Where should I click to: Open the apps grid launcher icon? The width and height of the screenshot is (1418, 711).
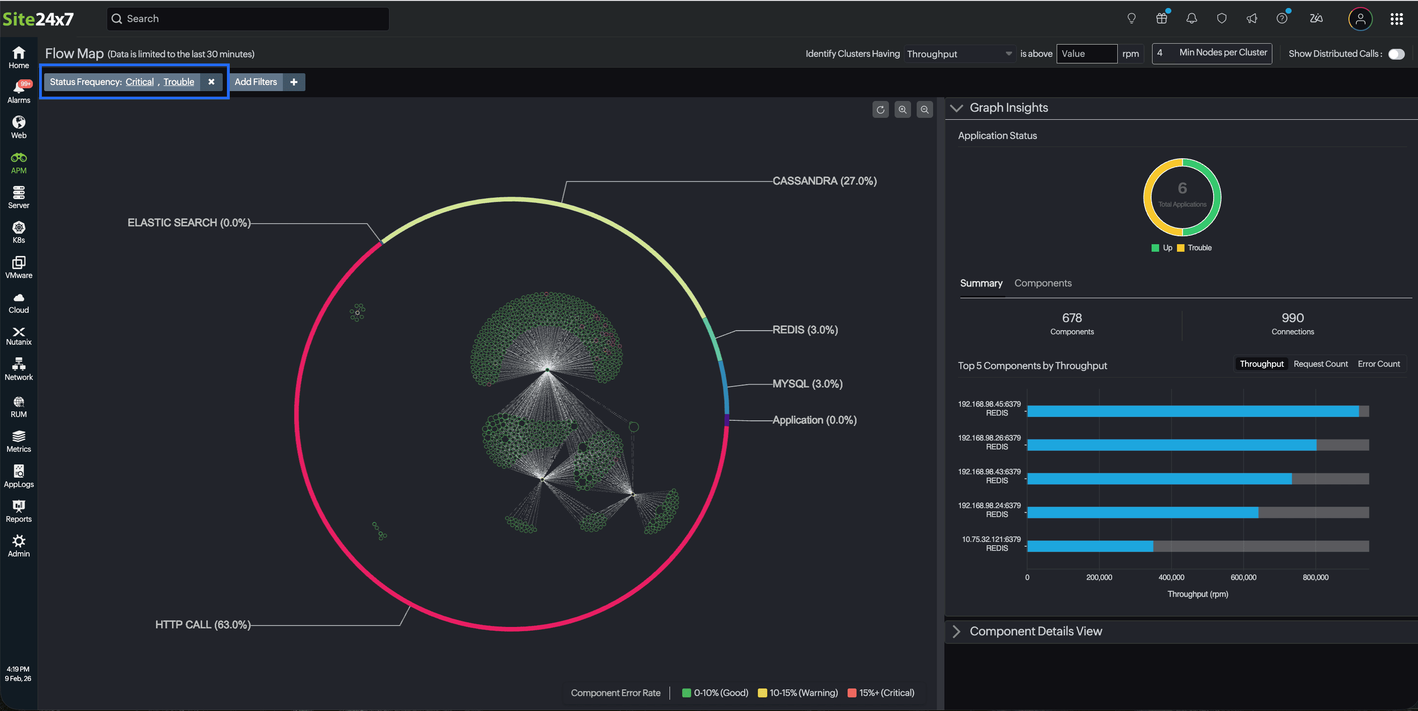(x=1396, y=19)
